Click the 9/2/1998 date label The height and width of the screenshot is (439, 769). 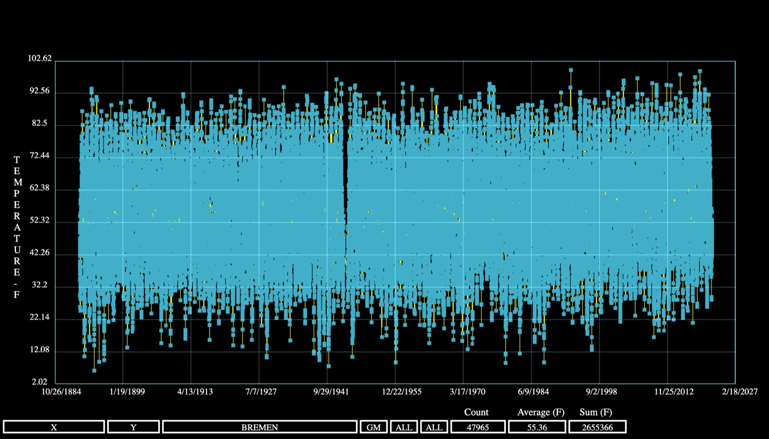[x=601, y=391]
